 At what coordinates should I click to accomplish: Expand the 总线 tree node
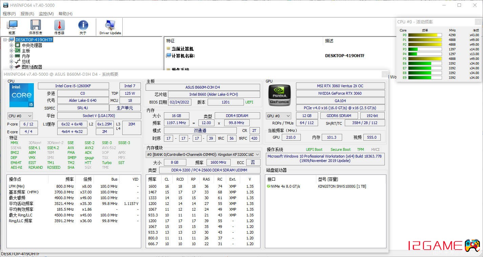(12, 62)
